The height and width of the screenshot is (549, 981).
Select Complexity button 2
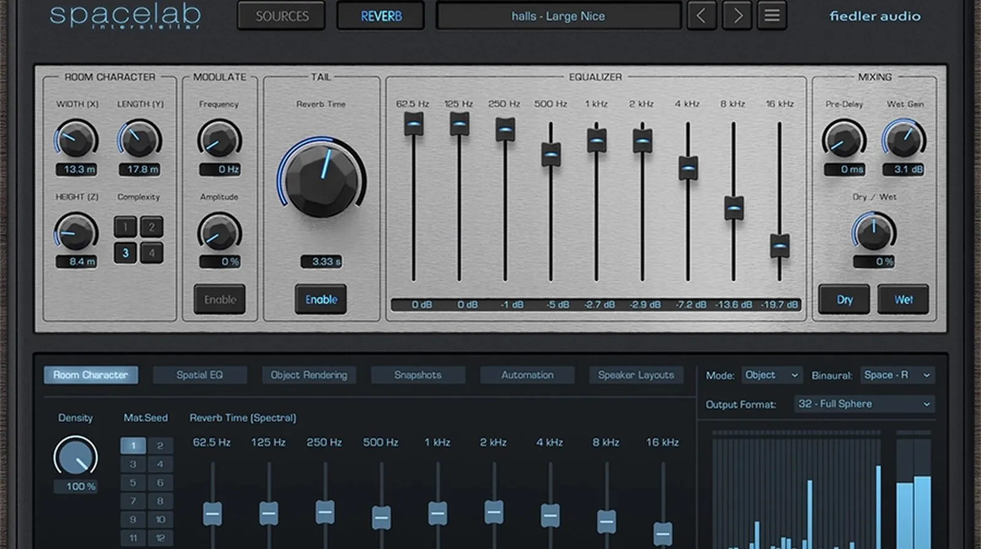pyautogui.click(x=151, y=227)
